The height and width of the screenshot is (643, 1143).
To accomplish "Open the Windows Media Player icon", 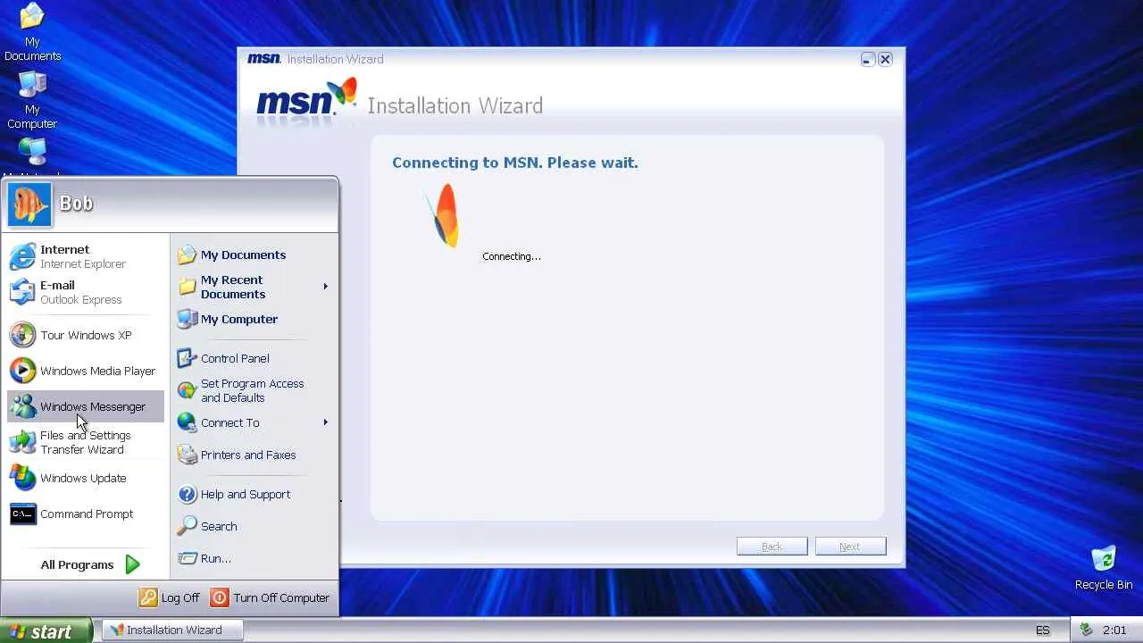I will coord(22,371).
